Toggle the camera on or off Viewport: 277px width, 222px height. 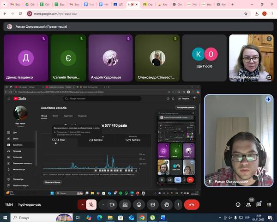click(x=111, y=204)
